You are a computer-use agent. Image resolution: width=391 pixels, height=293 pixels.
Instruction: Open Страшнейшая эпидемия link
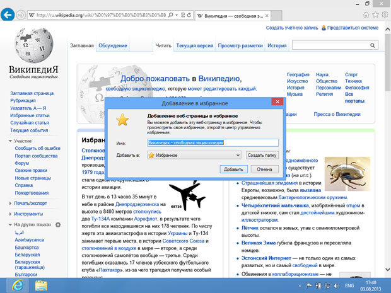coord(269,183)
